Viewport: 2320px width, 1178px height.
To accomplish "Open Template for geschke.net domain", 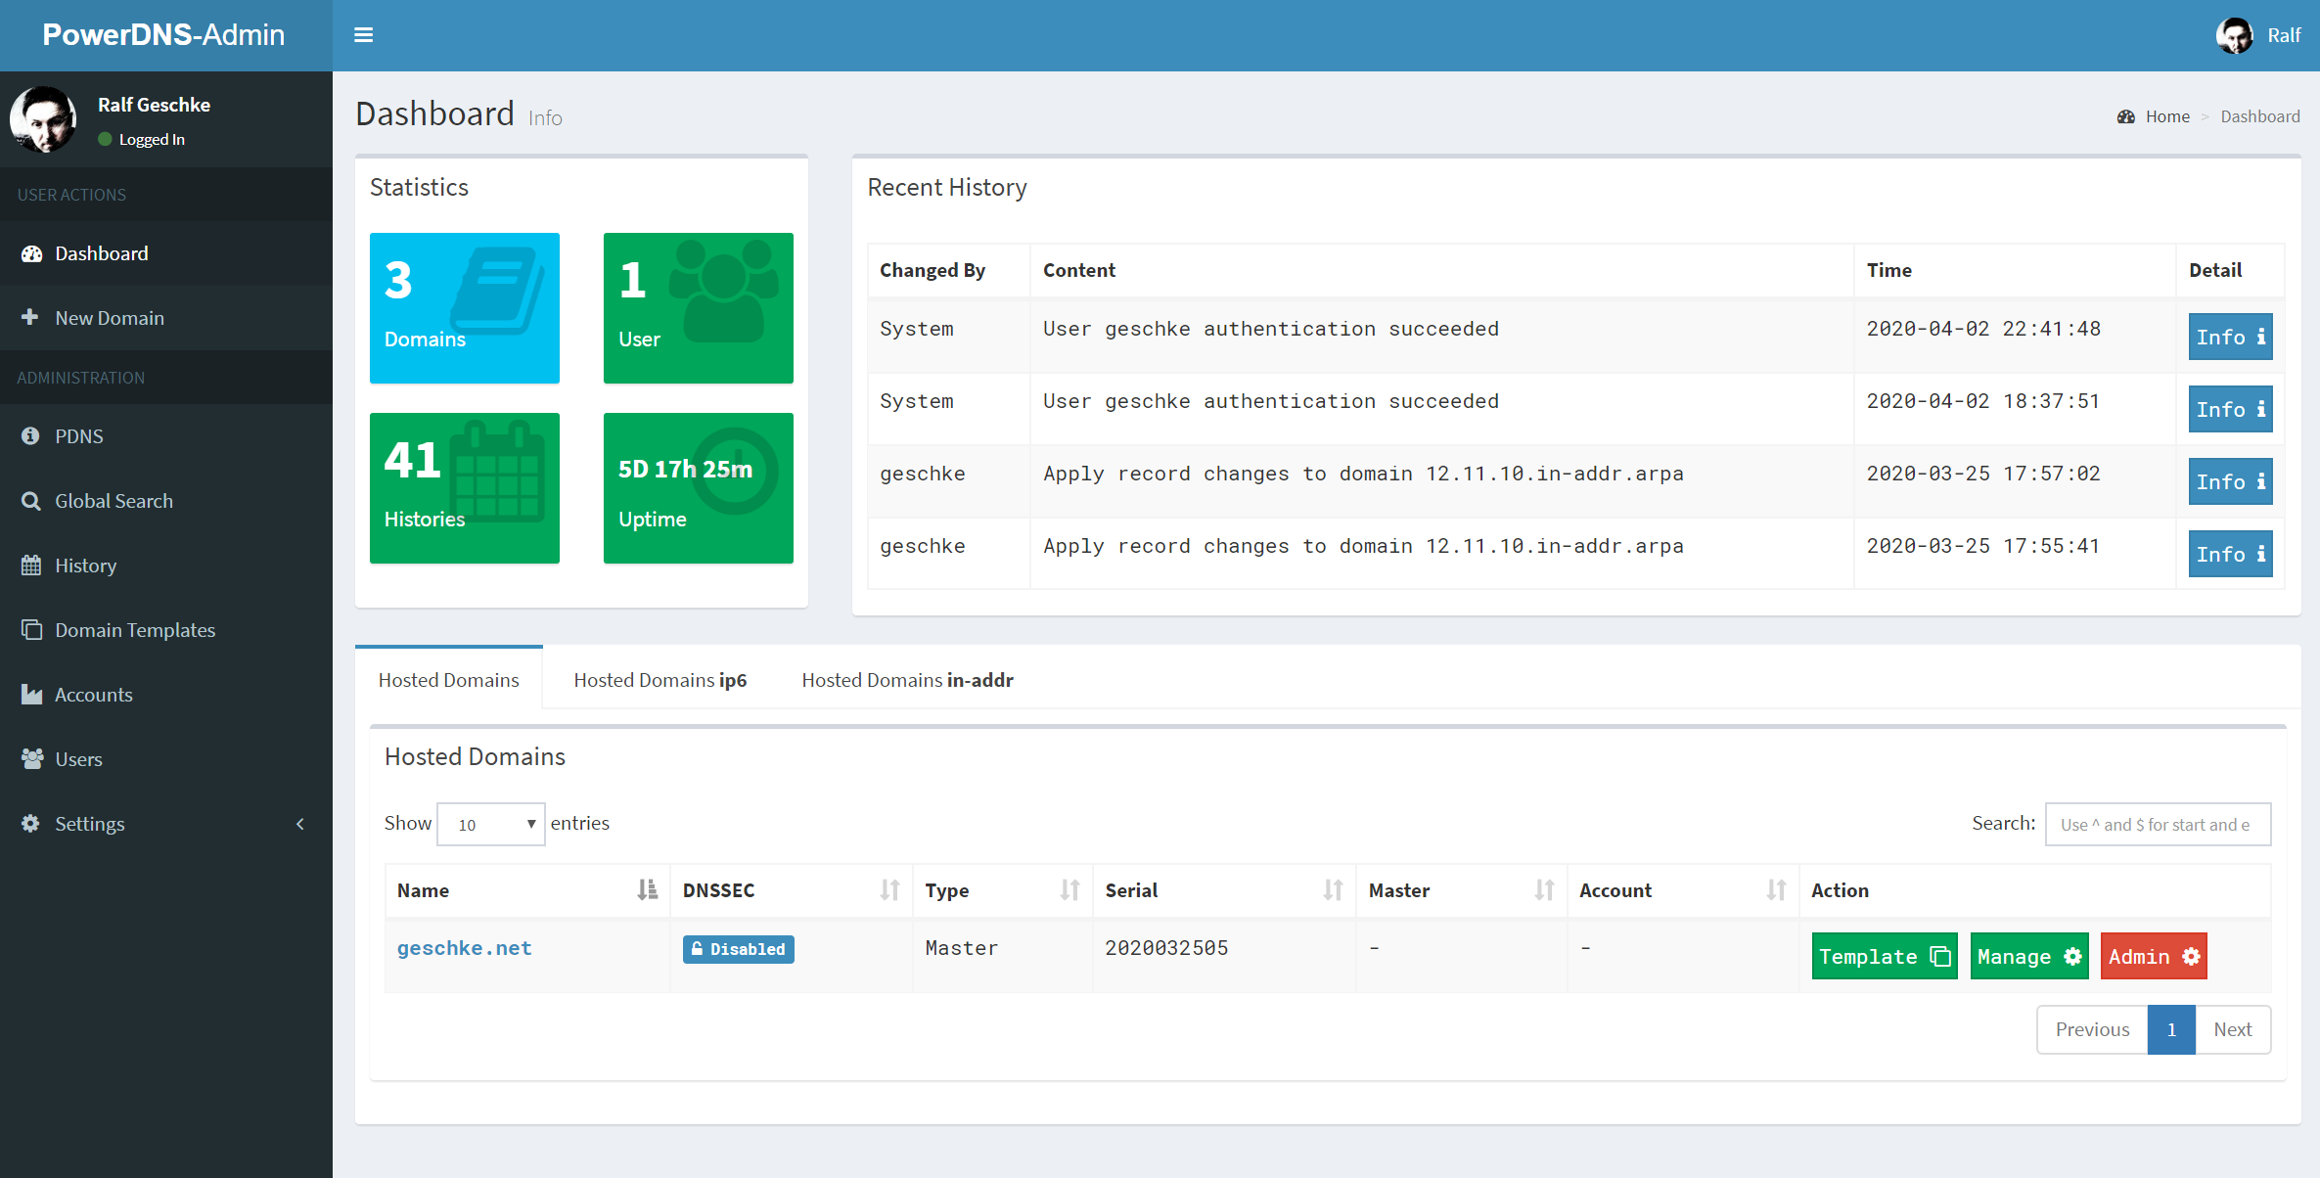I will coord(1883,956).
